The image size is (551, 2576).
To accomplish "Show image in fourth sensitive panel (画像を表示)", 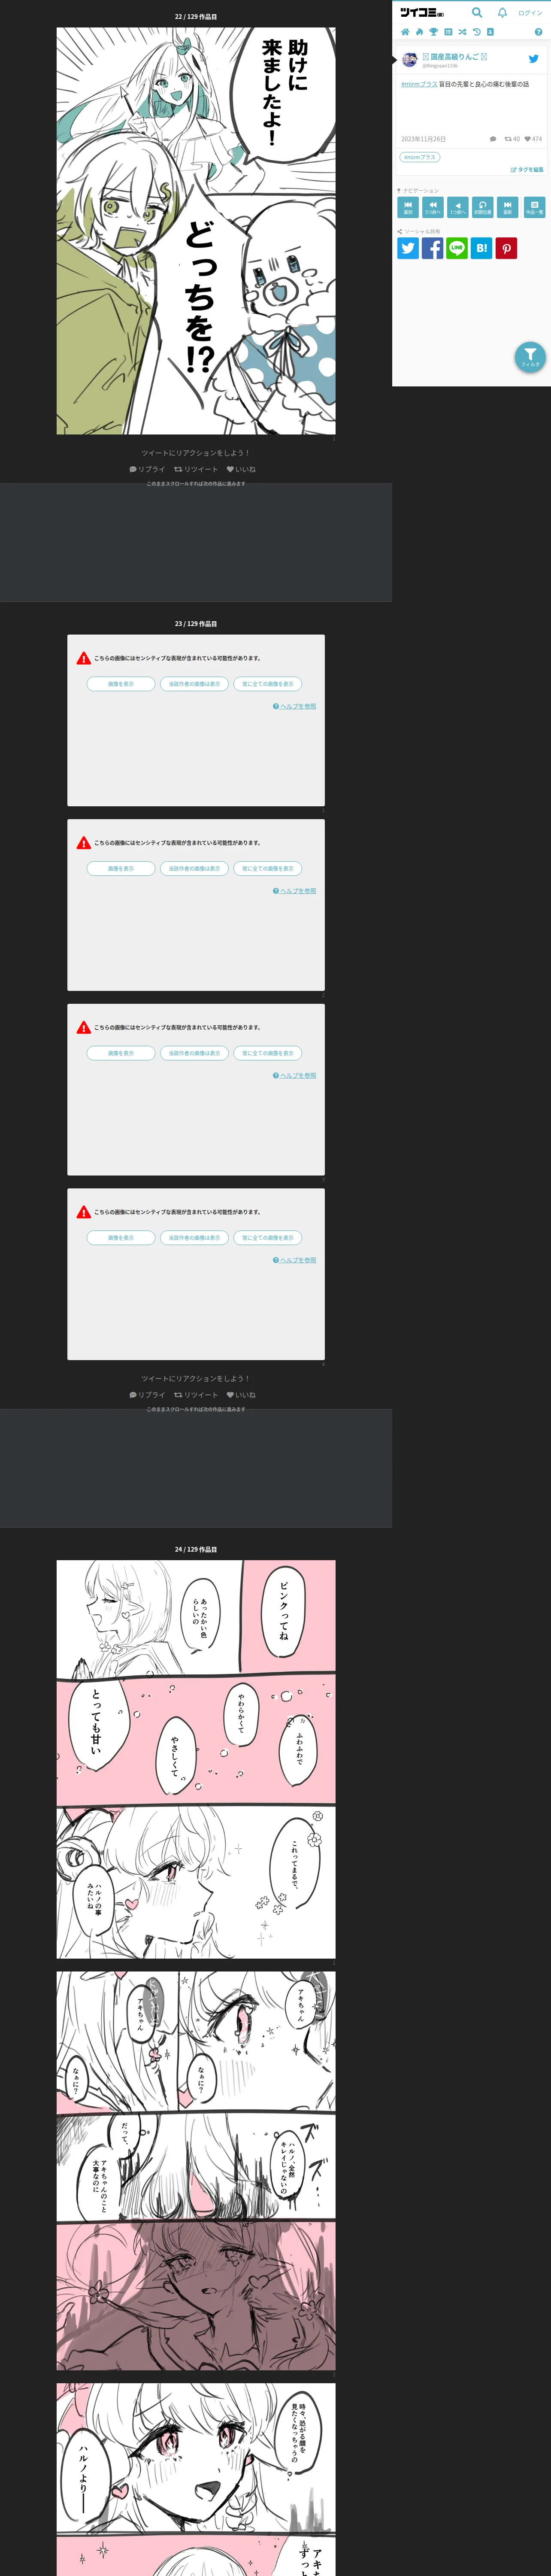I will pyautogui.click(x=121, y=1238).
